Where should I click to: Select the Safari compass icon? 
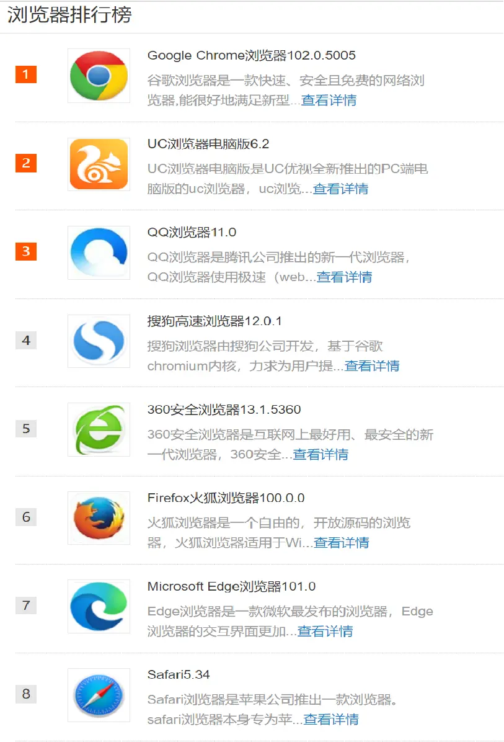click(99, 695)
